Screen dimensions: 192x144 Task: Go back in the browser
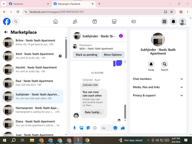[x=4, y=12]
